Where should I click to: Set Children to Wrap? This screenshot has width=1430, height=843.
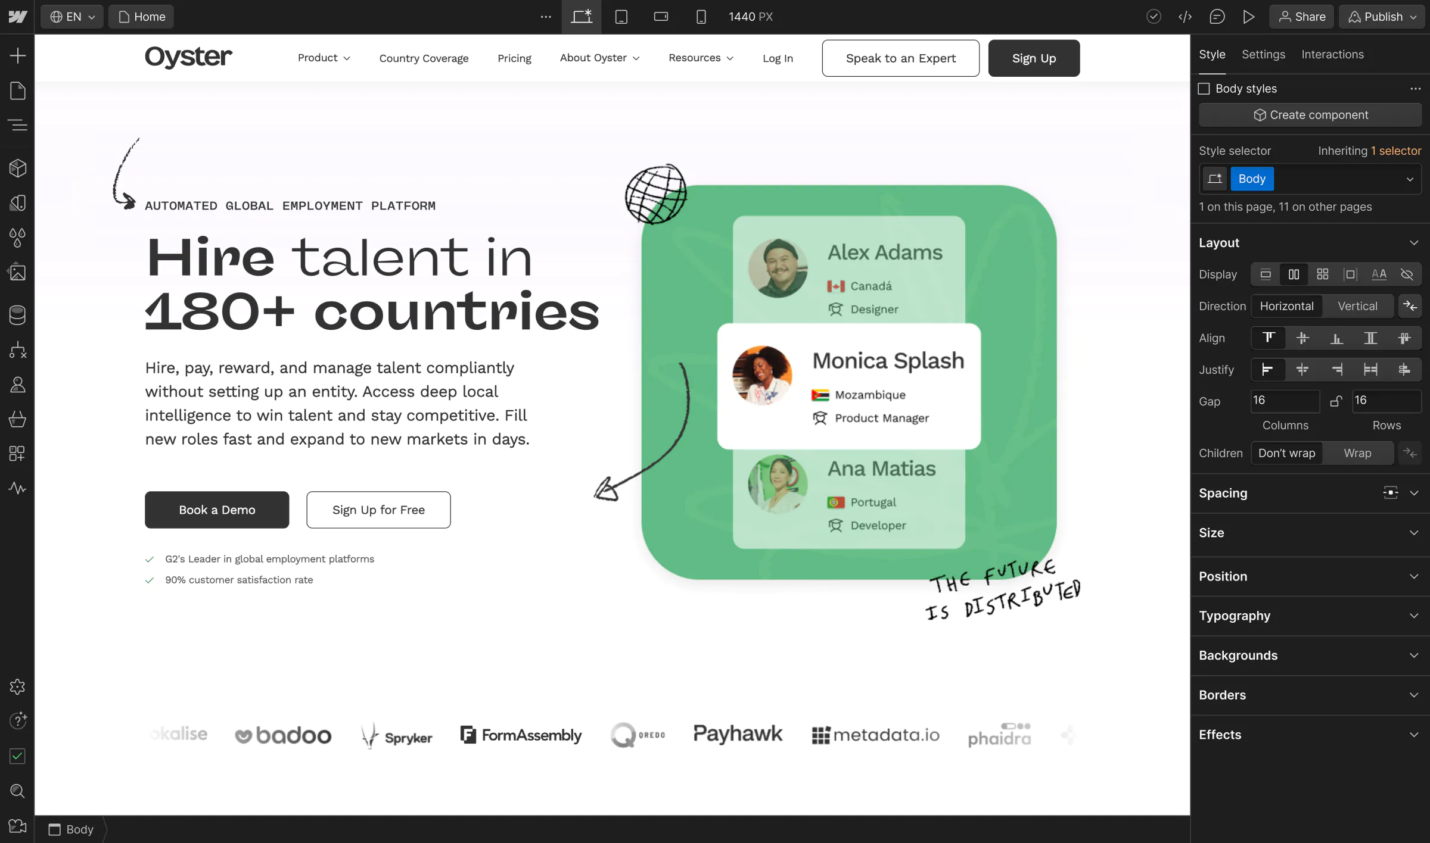pos(1357,453)
